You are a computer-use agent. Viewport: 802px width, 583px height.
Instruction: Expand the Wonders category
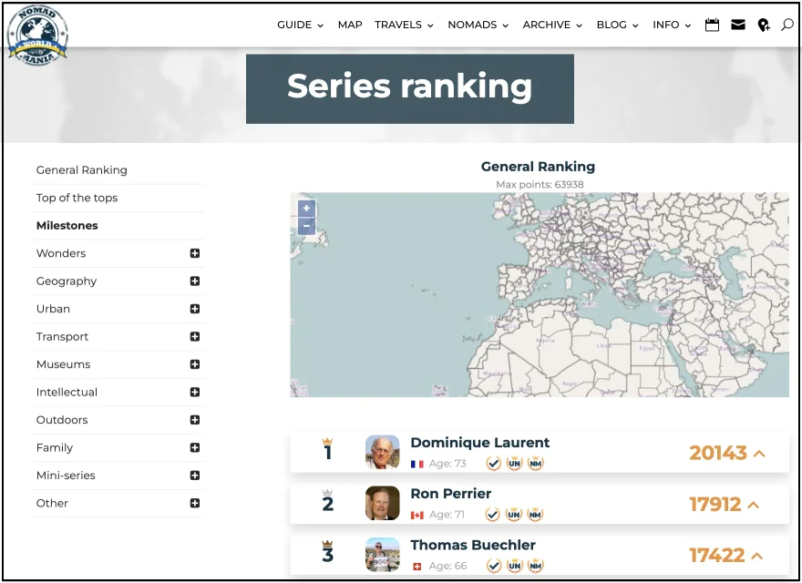click(194, 253)
